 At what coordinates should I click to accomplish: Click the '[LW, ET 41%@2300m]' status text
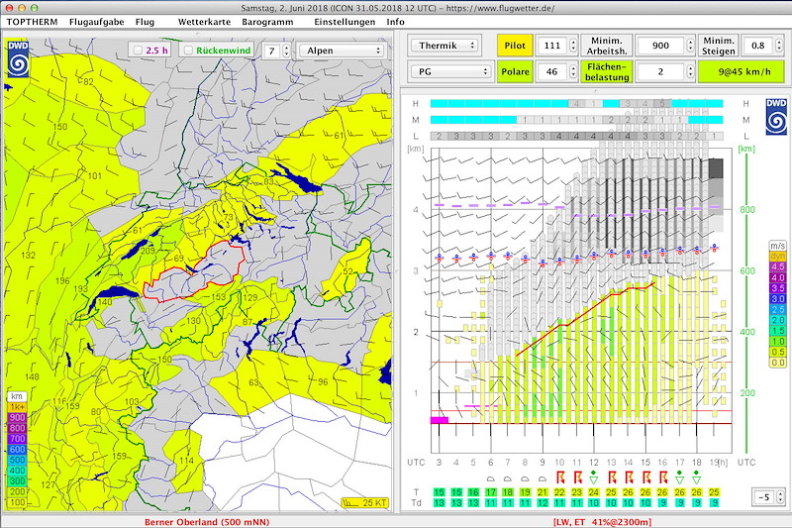click(602, 522)
